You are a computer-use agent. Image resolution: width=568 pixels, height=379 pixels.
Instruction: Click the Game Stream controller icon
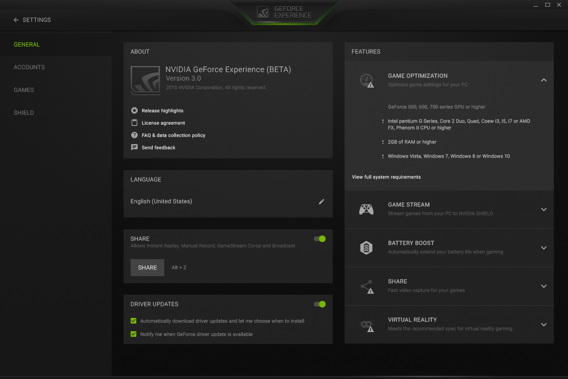click(366, 209)
